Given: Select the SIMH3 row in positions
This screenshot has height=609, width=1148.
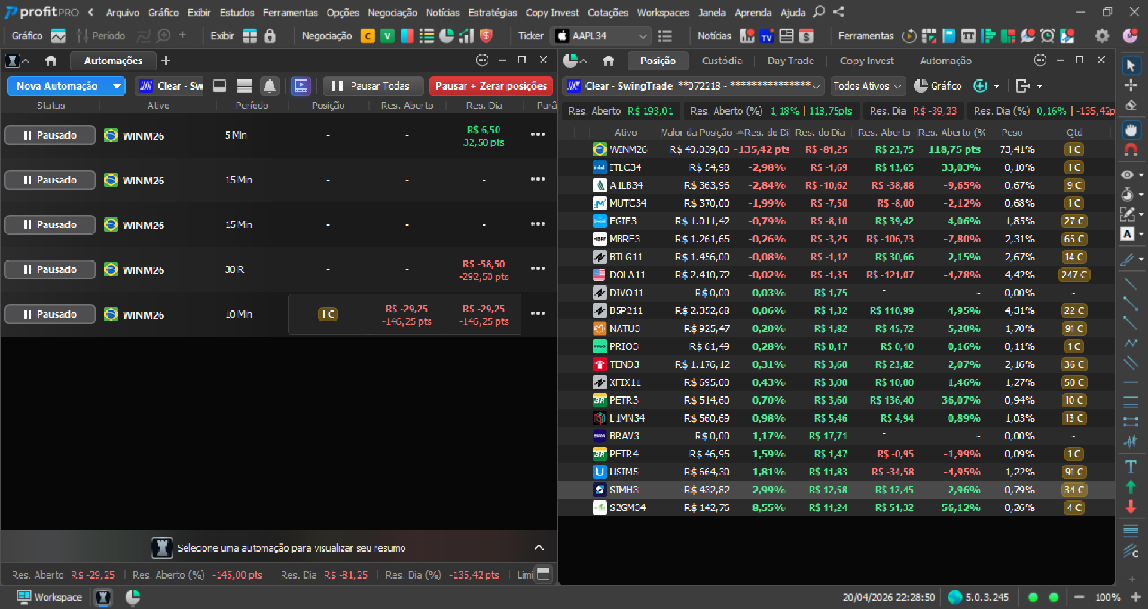Looking at the screenshot, I should tap(836, 490).
